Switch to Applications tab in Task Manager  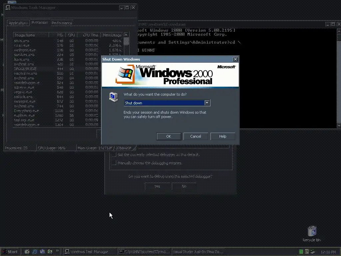[x=18, y=23]
